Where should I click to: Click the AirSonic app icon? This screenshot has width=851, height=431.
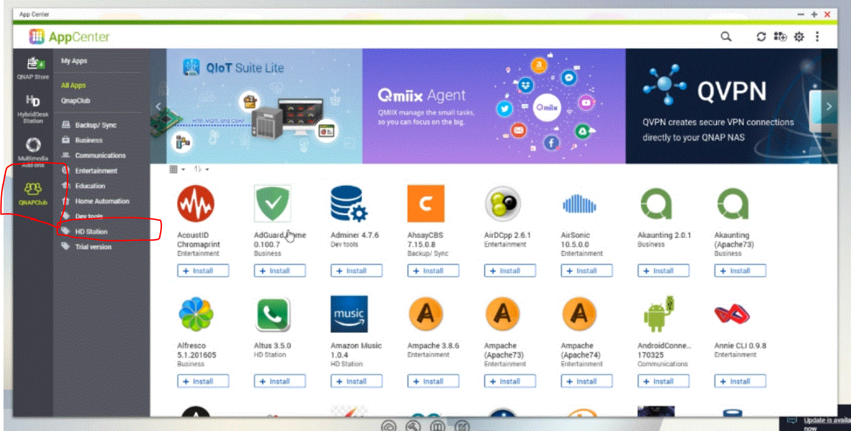click(x=579, y=204)
